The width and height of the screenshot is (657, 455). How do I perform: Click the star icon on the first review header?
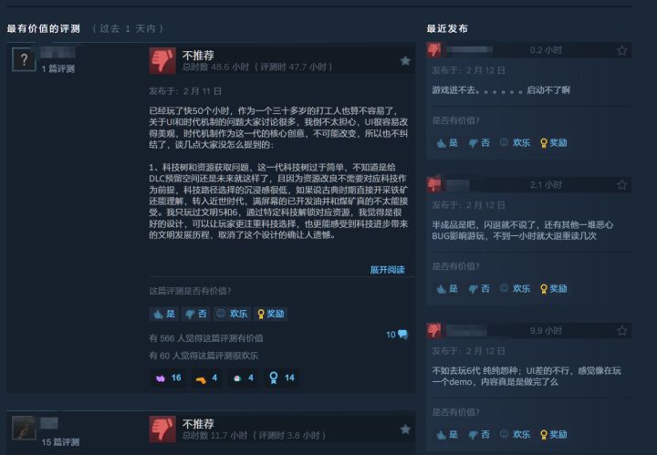[405, 61]
